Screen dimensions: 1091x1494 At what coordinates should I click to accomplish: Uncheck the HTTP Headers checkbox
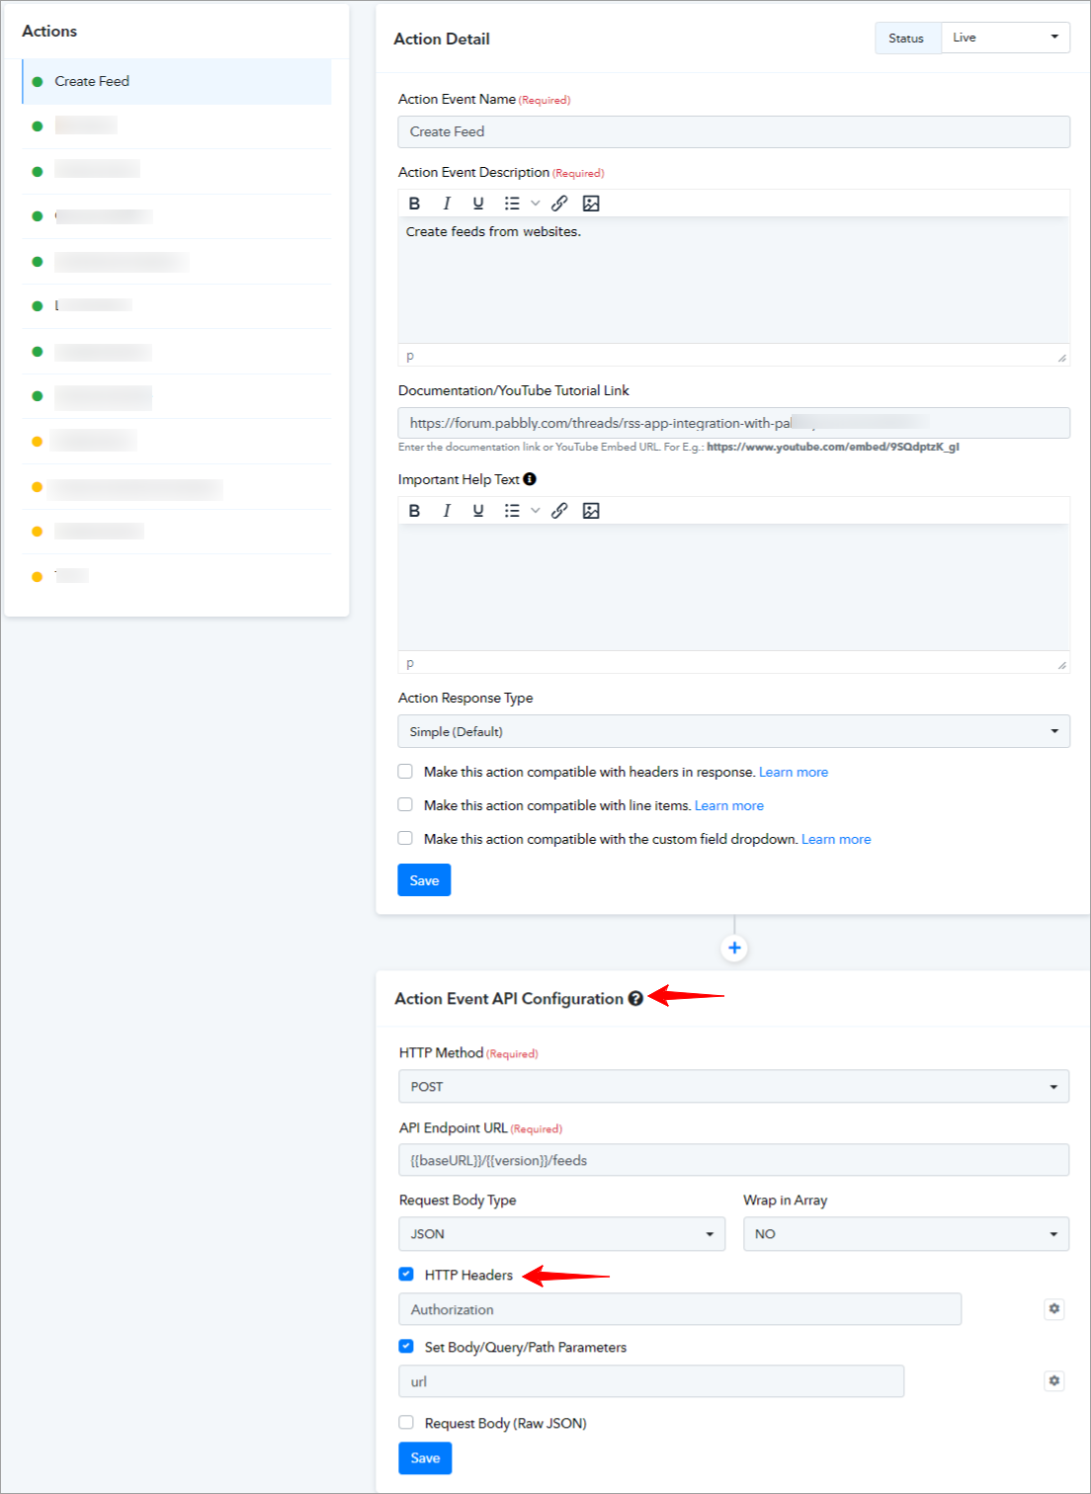pos(406,1275)
